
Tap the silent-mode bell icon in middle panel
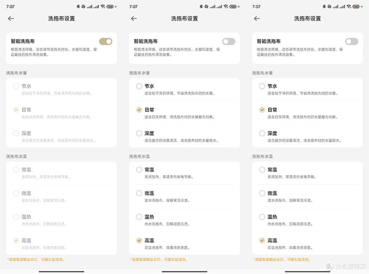click(x=206, y=6)
